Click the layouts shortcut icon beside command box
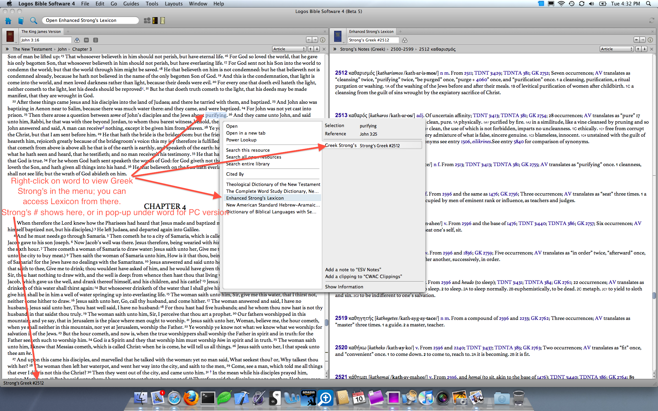Viewport: 658px width, 411px height. click(x=147, y=21)
